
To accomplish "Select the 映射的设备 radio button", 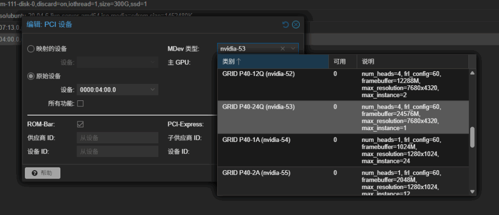I will 31,49.
